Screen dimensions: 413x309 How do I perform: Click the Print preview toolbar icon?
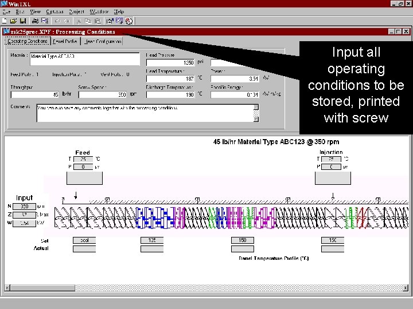[x=45, y=21]
